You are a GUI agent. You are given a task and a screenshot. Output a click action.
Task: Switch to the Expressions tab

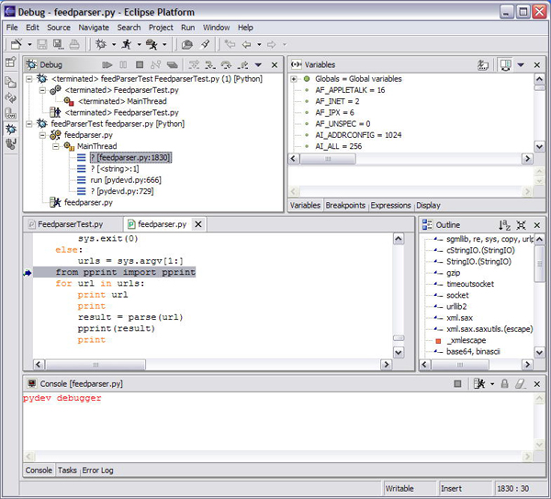pos(391,205)
